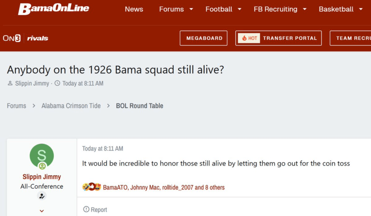The image size is (371, 216).
Task: Click the online status badge on the avatar
Action: [x=42, y=166]
